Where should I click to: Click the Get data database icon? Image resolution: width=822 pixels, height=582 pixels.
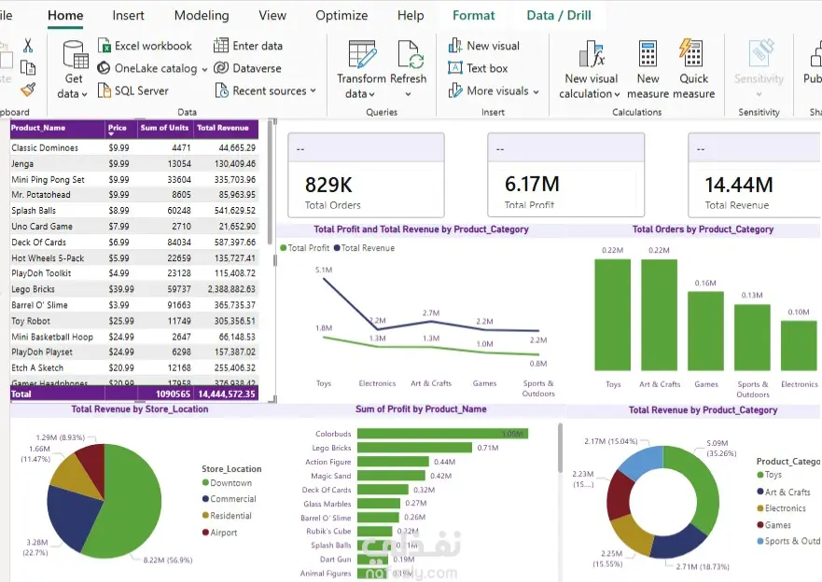pos(75,54)
